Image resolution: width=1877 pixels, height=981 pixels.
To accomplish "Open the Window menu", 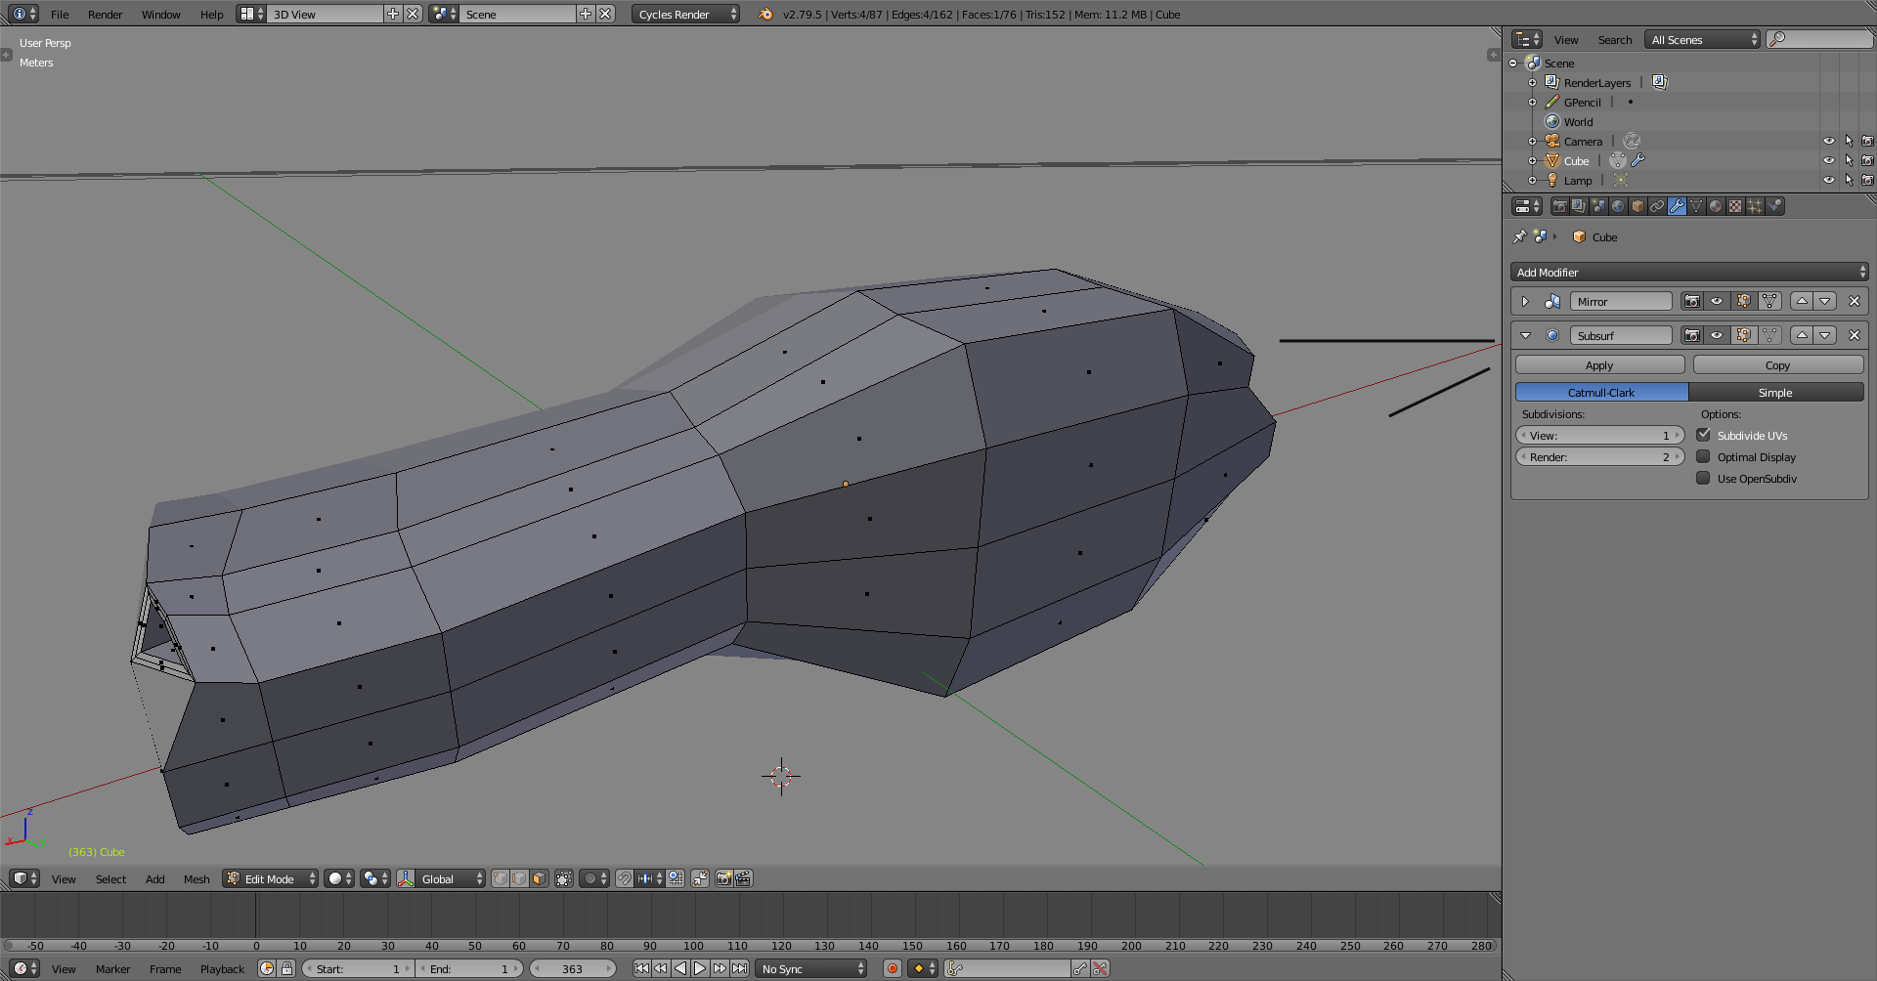I will (x=160, y=14).
